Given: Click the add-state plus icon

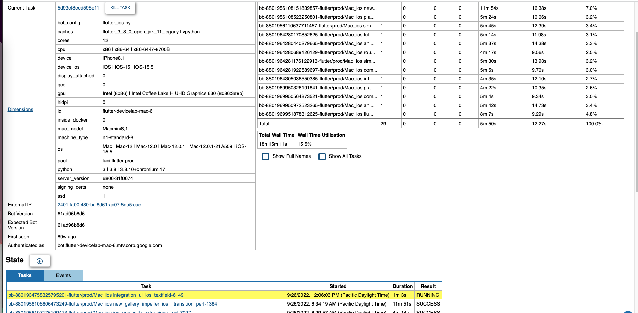Looking at the screenshot, I should (40, 261).
